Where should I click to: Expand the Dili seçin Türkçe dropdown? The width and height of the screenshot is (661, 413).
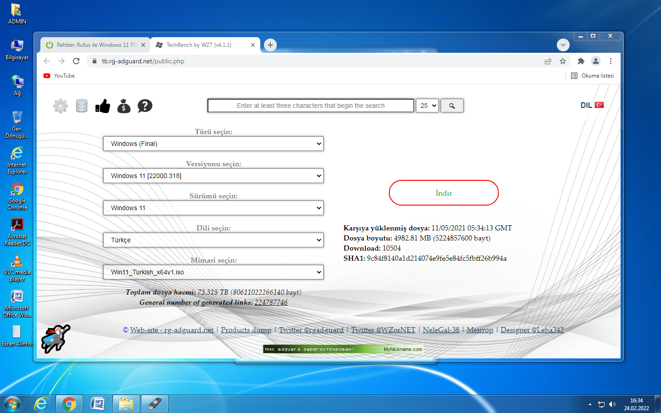tap(213, 240)
